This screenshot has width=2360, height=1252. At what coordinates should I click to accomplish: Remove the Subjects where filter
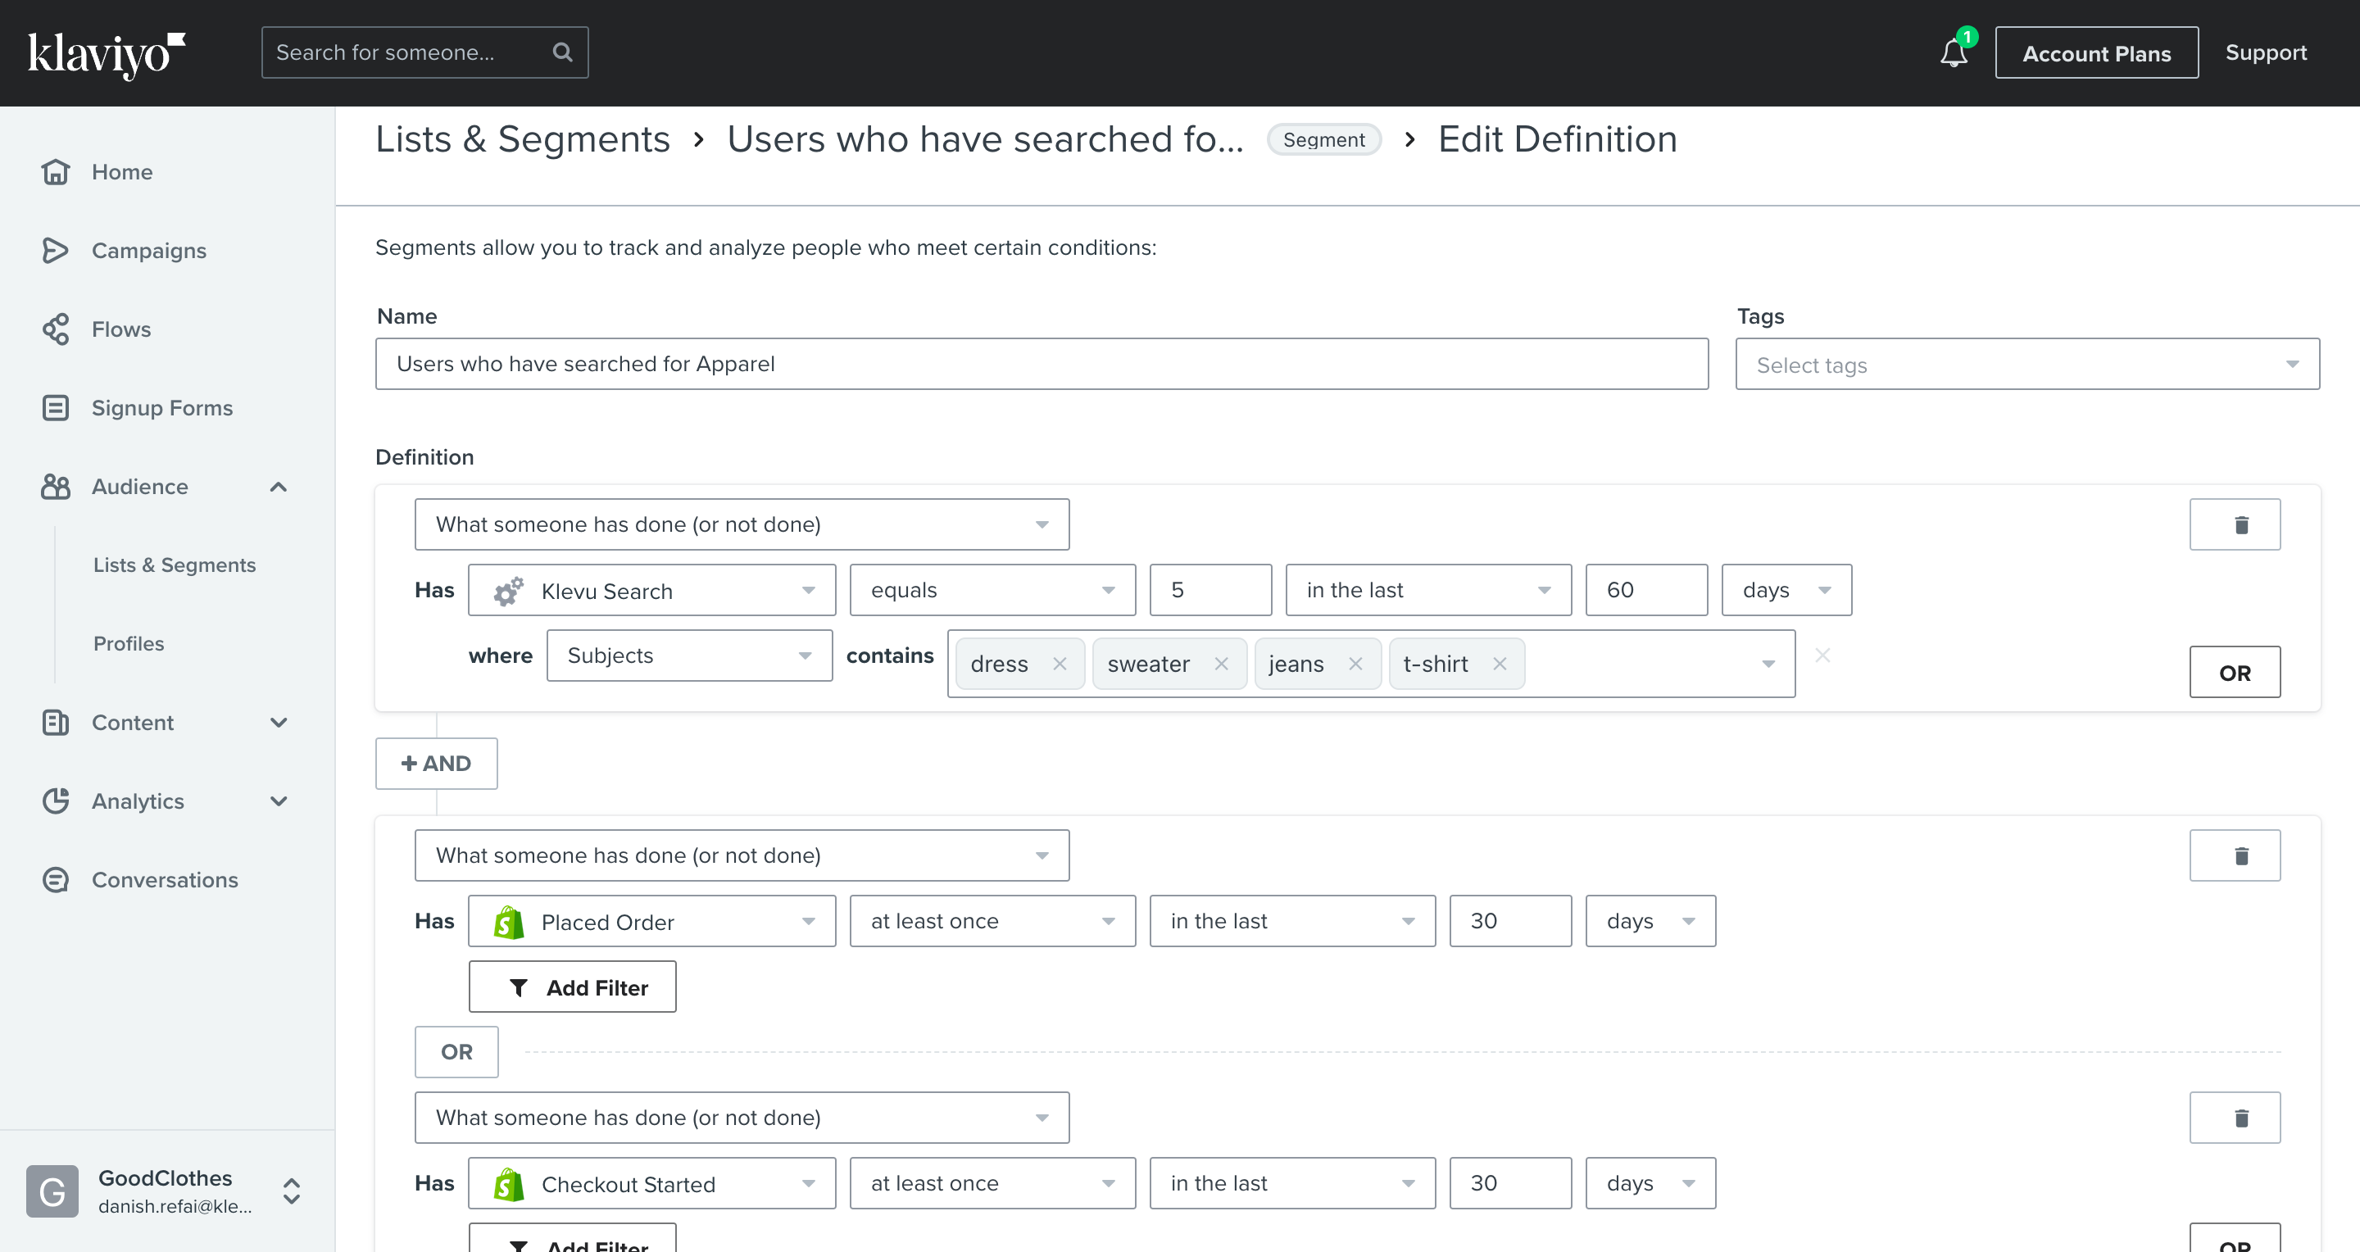[x=1823, y=655]
